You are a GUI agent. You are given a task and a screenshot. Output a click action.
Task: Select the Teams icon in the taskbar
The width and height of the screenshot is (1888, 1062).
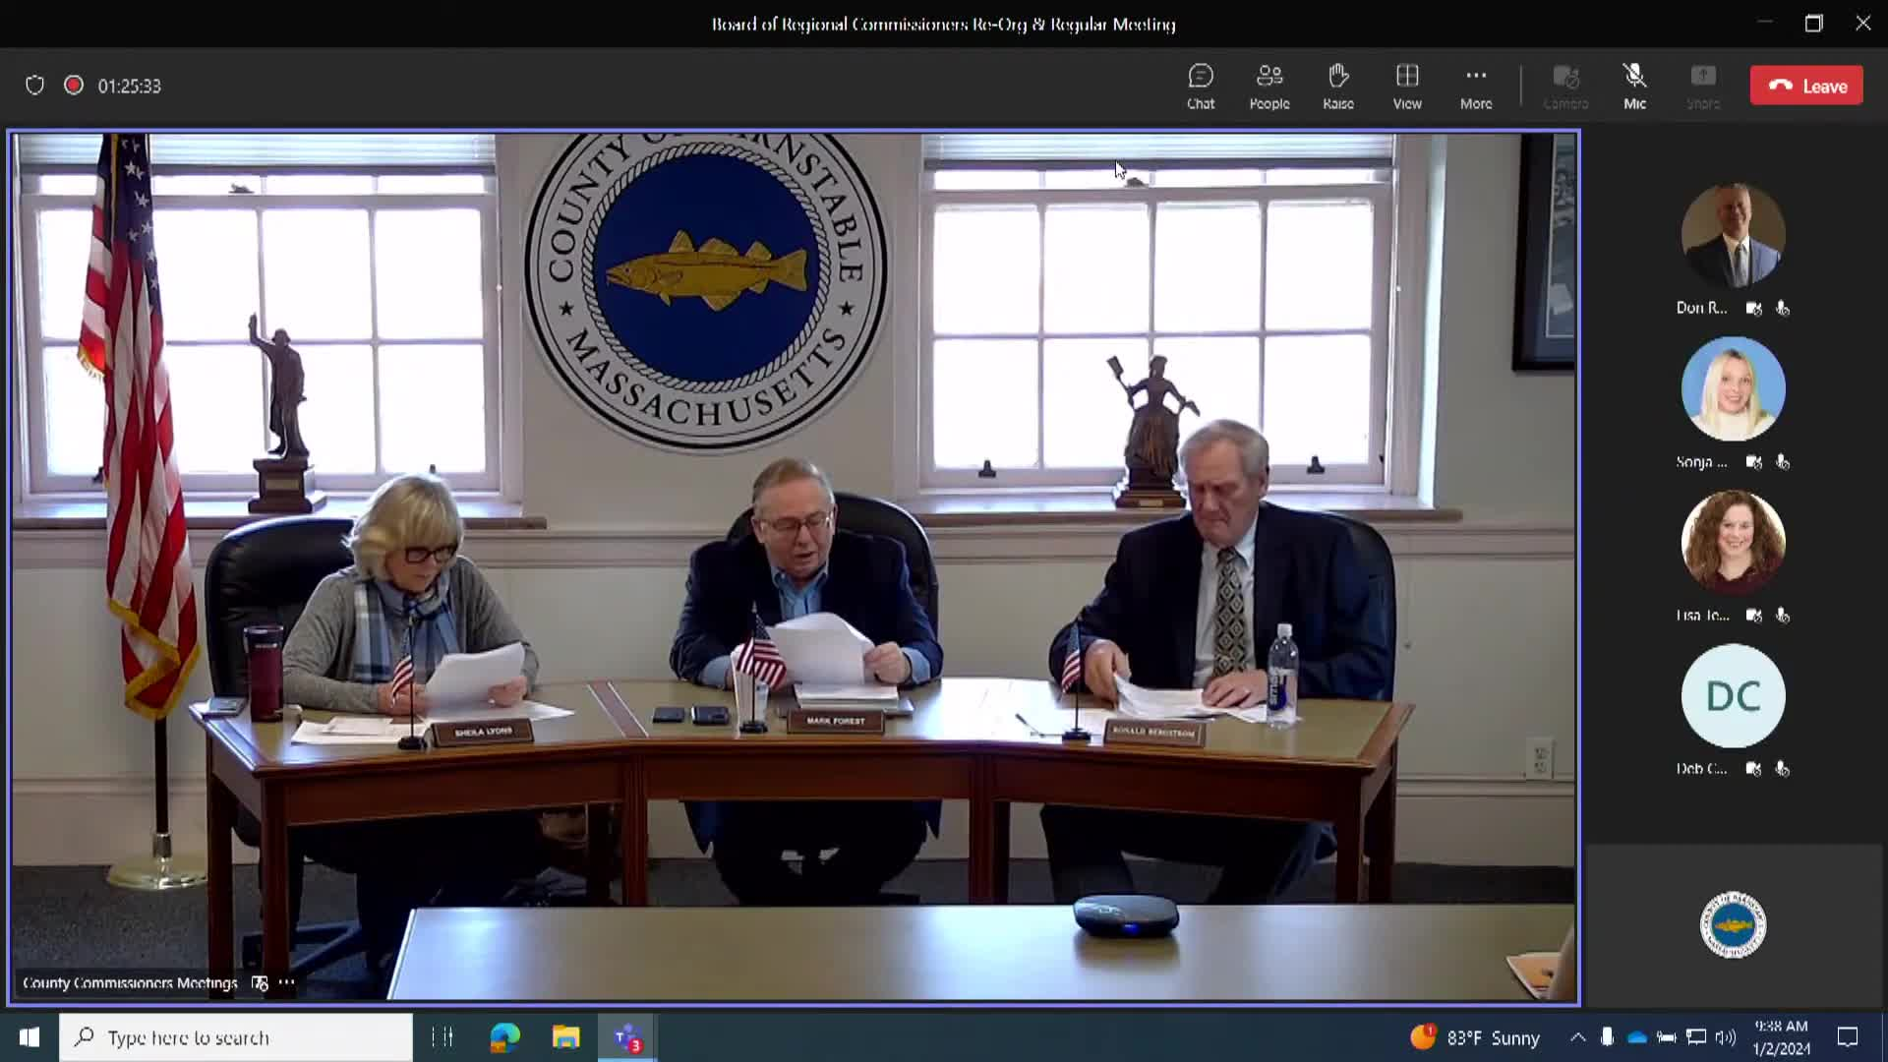point(626,1037)
